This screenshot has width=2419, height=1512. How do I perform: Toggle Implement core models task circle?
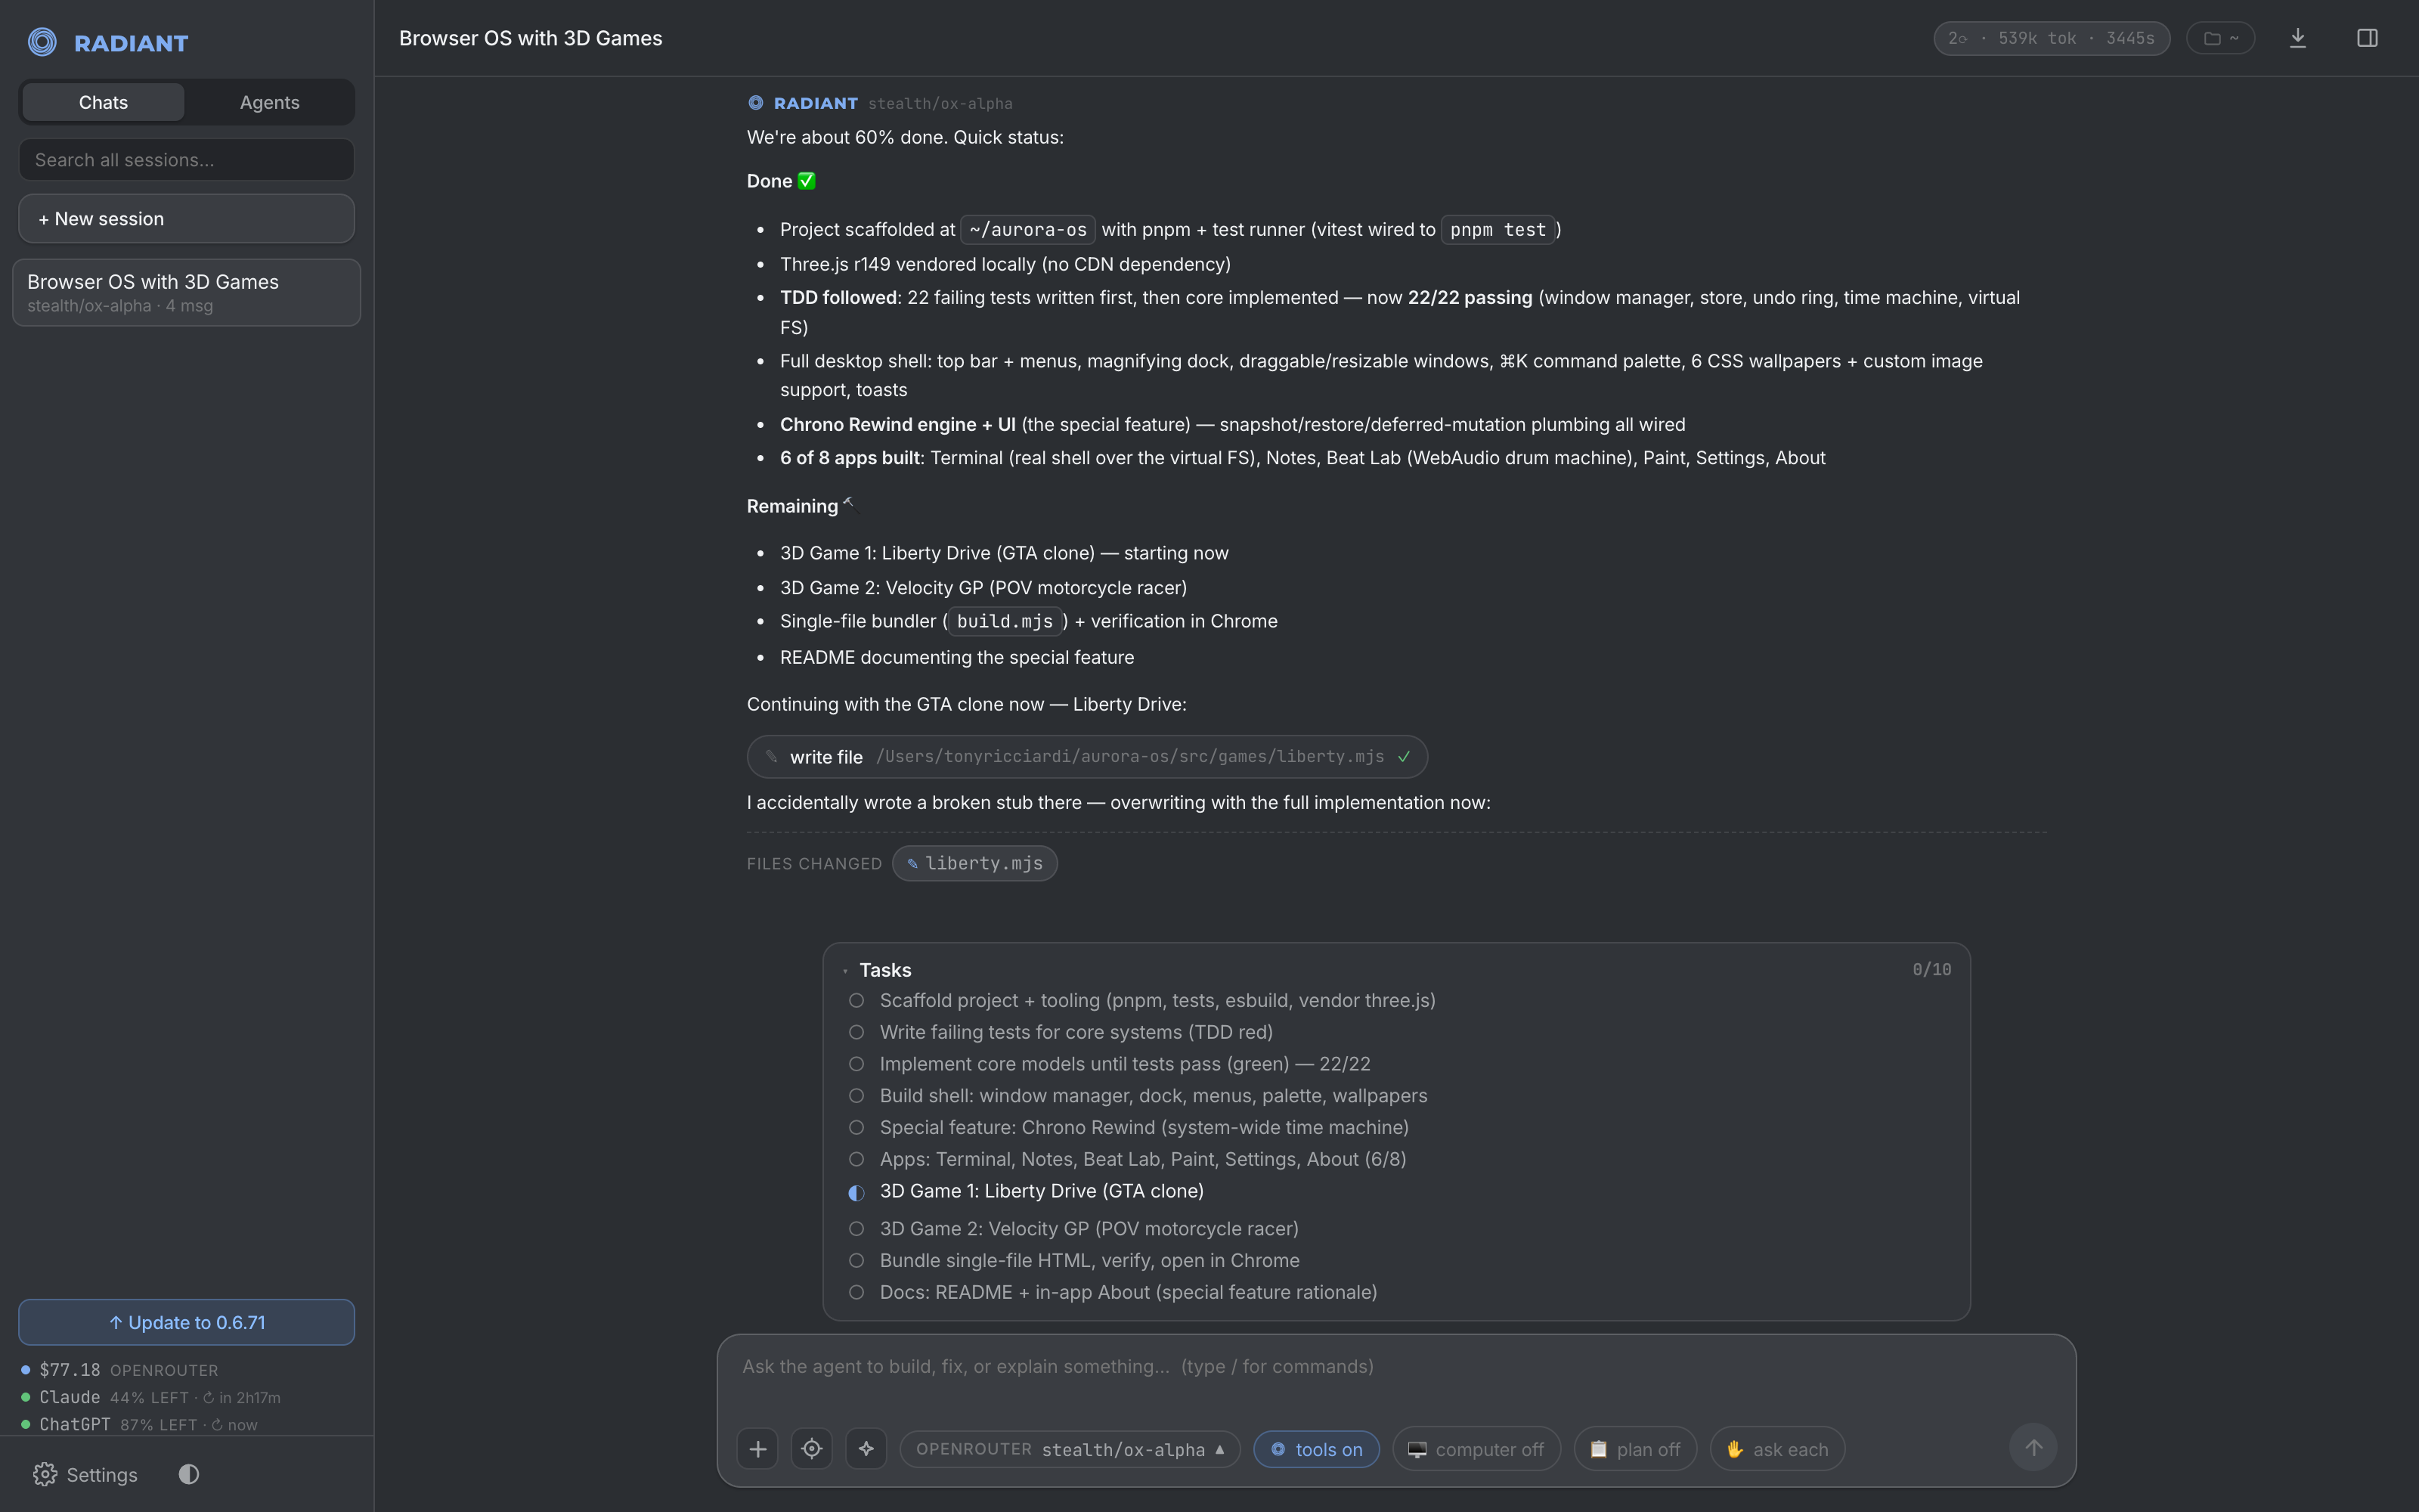click(856, 1064)
